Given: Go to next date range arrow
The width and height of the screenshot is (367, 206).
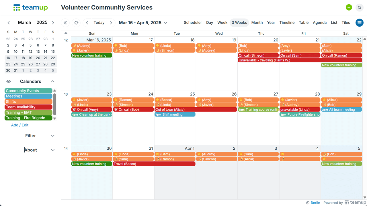Looking at the screenshot, I should tap(111, 23).
